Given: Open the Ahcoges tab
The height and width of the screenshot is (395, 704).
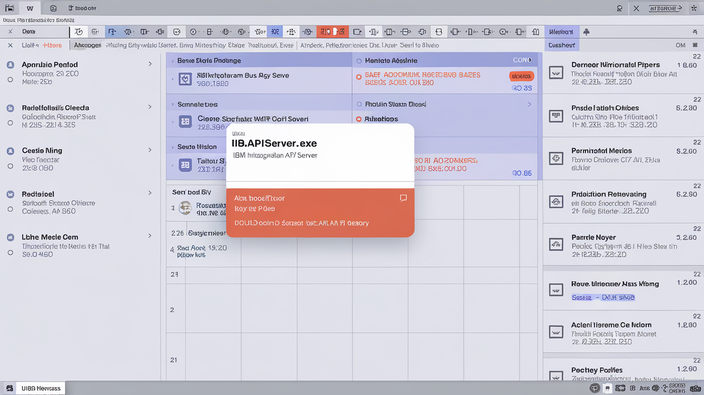Looking at the screenshot, I should tap(87, 45).
